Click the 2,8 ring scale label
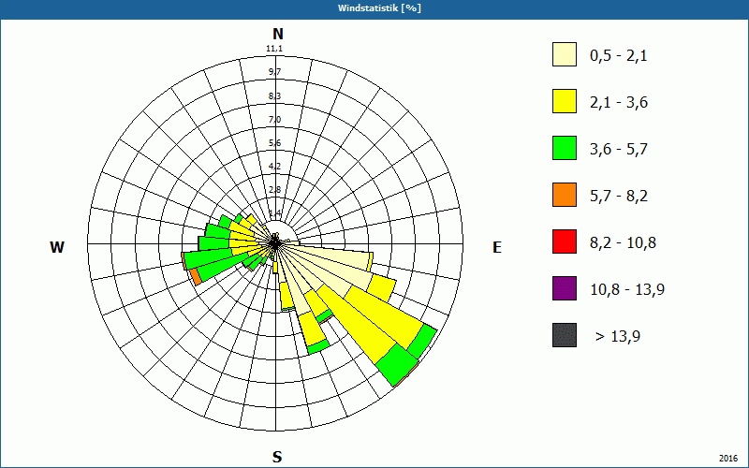This screenshot has width=749, height=468. click(x=274, y=190)
